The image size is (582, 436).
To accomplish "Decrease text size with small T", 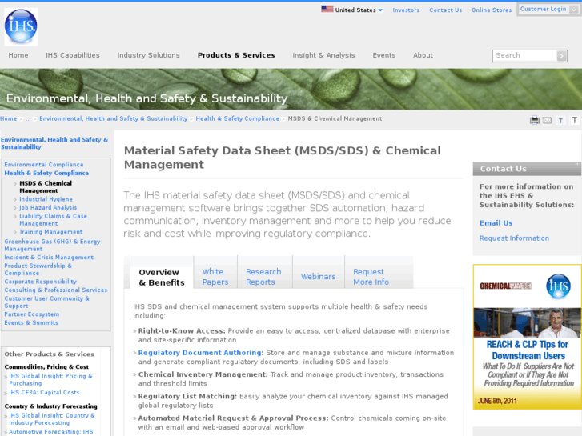I will click(x=560, y=120).
